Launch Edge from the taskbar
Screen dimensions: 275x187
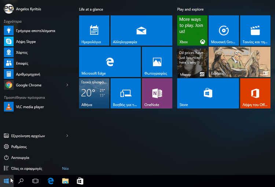[x=51, y=181]
